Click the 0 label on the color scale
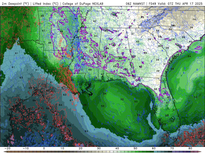 [x=44, y=148]
